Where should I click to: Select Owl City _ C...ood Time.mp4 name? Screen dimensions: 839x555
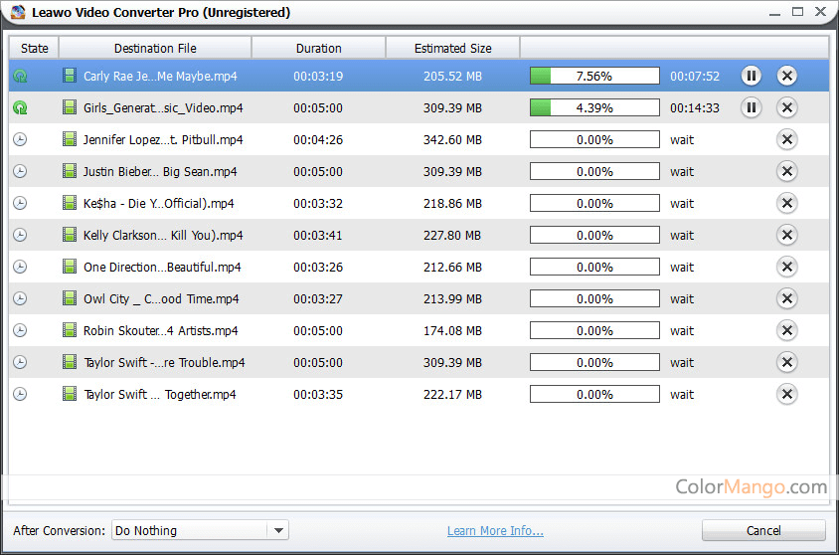(161, 298)
